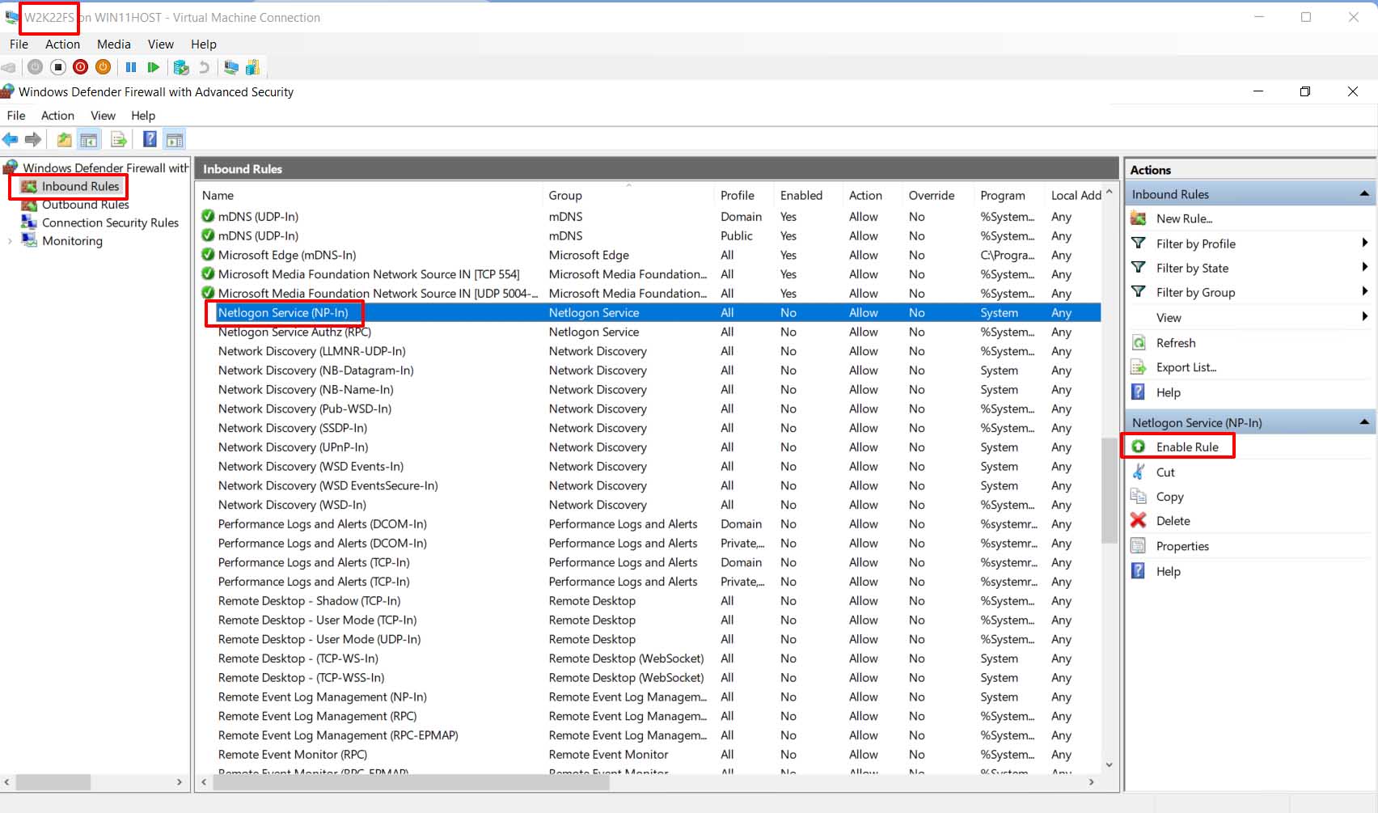Refresh the Inbound Rules list
Viewport: 1378px width, 813px height.
[x=1176, y=343]
